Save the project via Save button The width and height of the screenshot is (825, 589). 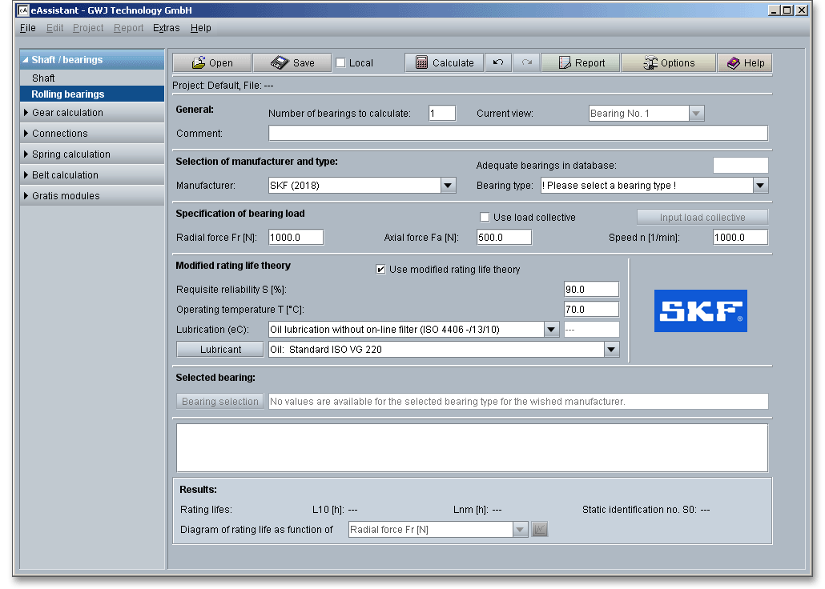coord(292,63)
